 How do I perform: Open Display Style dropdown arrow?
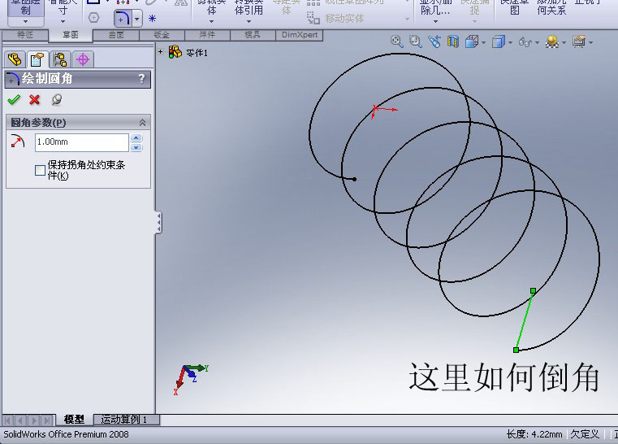pyautogui.click(x=511, y=42)
